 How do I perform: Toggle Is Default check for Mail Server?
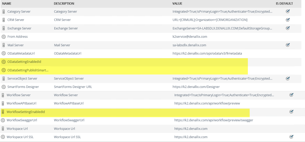288,45
